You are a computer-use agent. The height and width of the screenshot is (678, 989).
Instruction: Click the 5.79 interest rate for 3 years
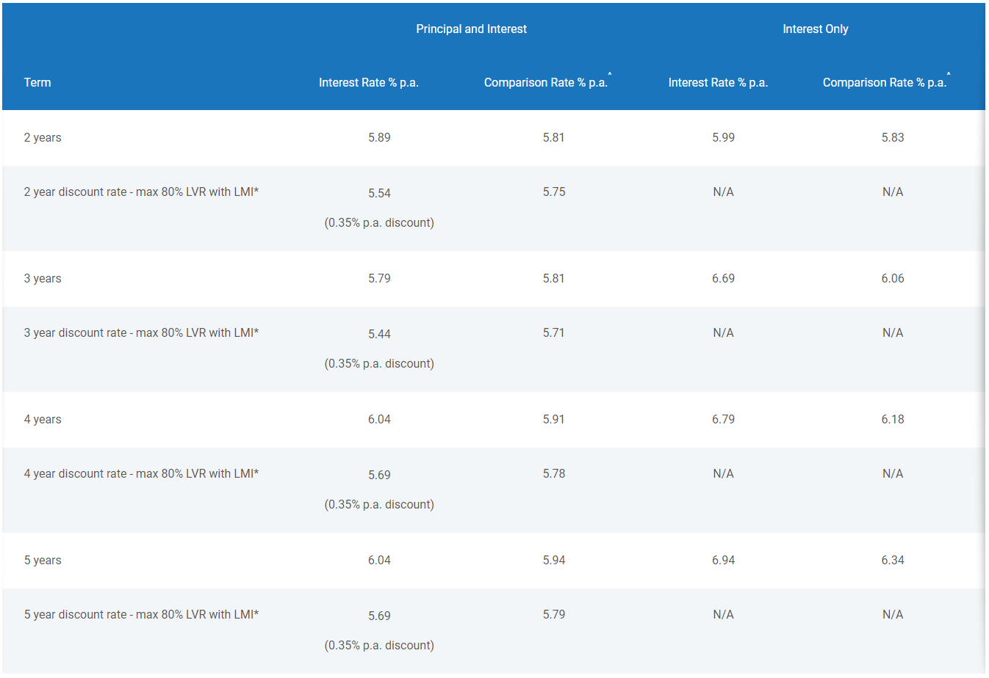pyautogui.click(x=379, y=279)
